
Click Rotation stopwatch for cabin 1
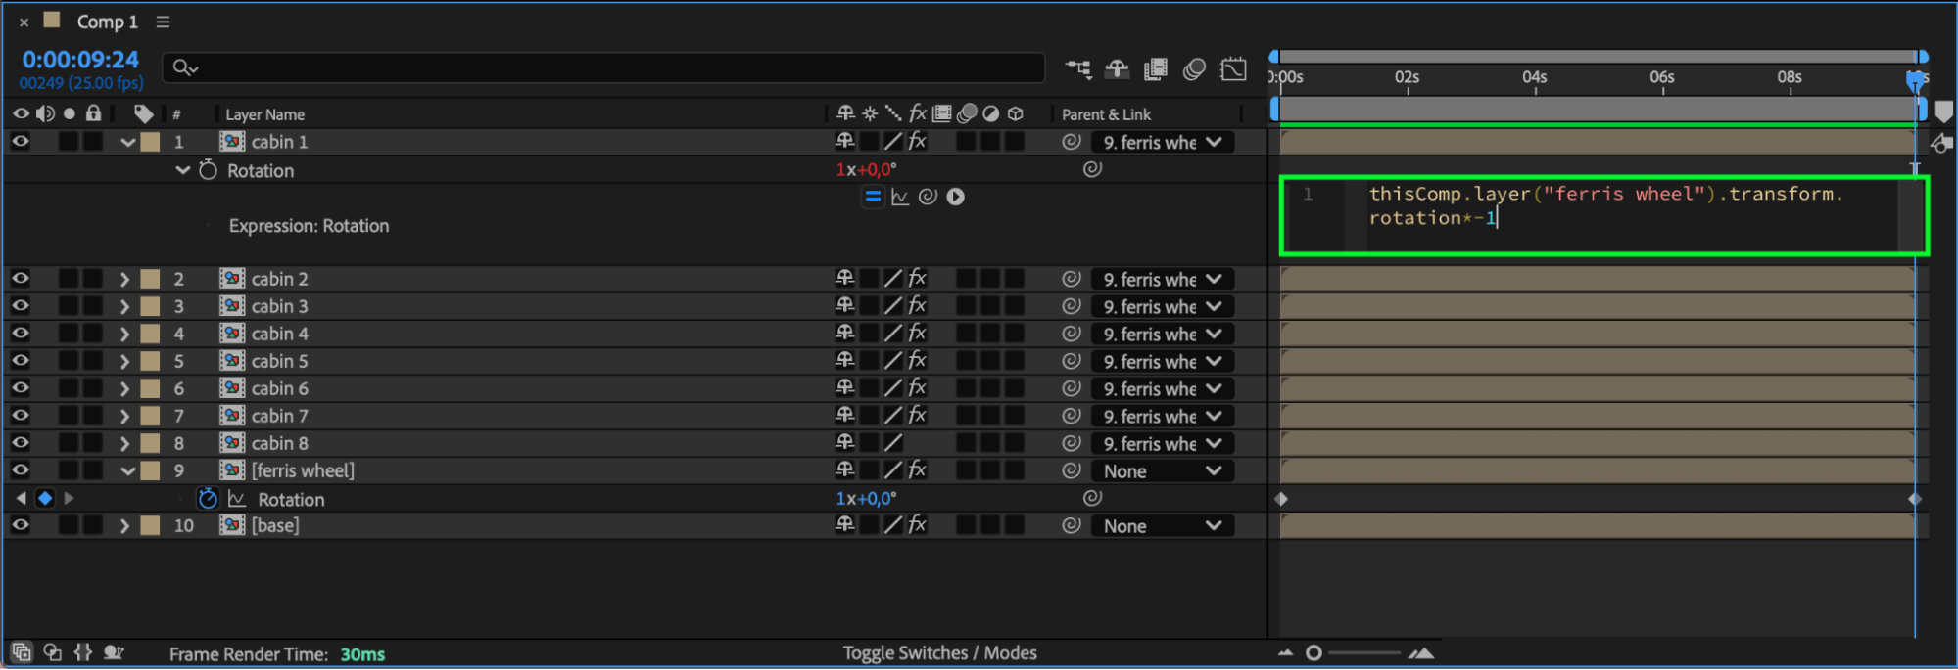pos(208,170)
